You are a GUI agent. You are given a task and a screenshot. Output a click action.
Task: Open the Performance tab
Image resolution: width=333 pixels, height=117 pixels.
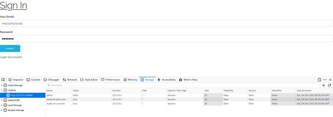pos(110,80)
